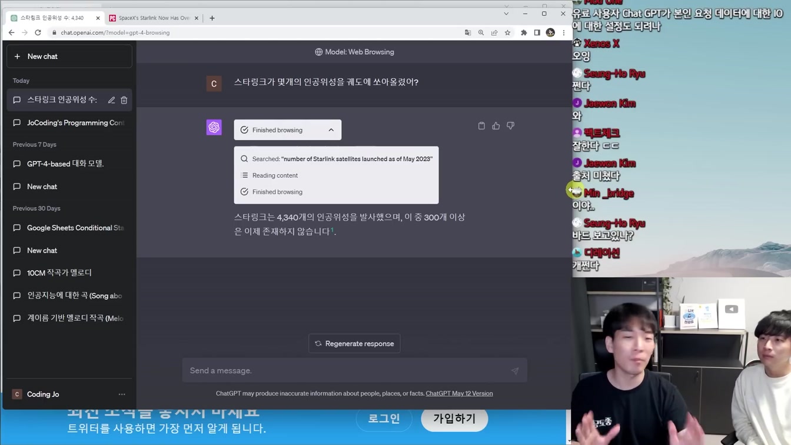The width and height of the screenshot is (791, 445).
Task: Click the Reading content step
Action: [269, 175]
